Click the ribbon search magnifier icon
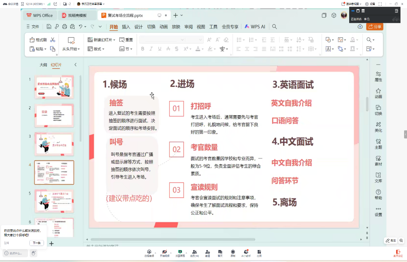 (x=274, y=27)
